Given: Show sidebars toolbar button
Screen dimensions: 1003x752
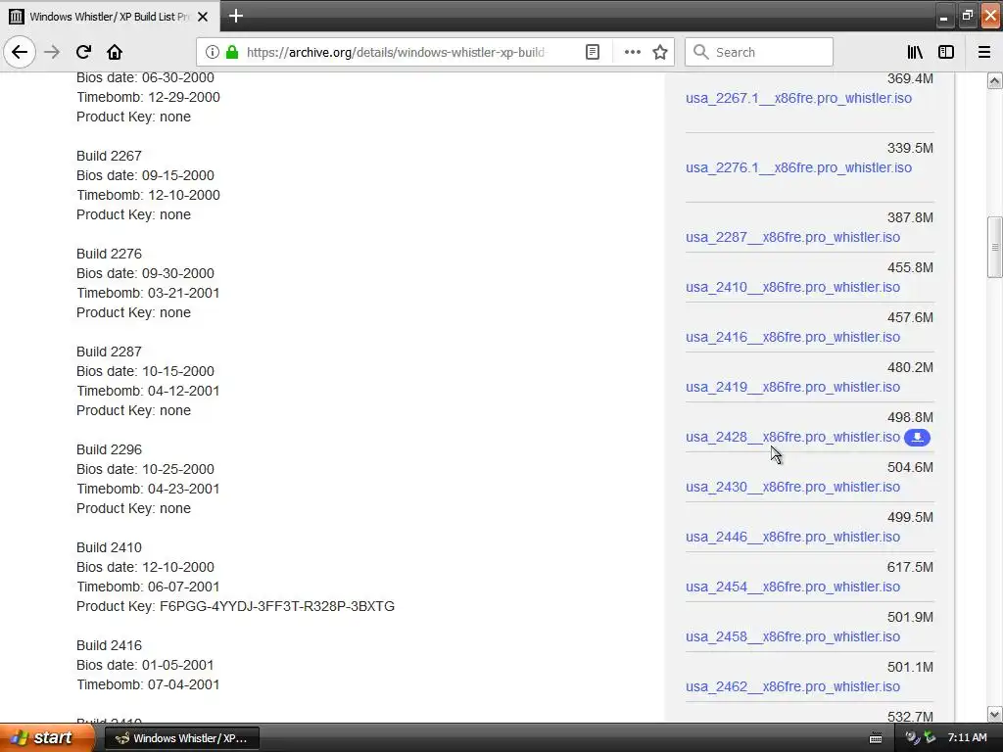Looking at the screenshot, I should coord(946,52).
